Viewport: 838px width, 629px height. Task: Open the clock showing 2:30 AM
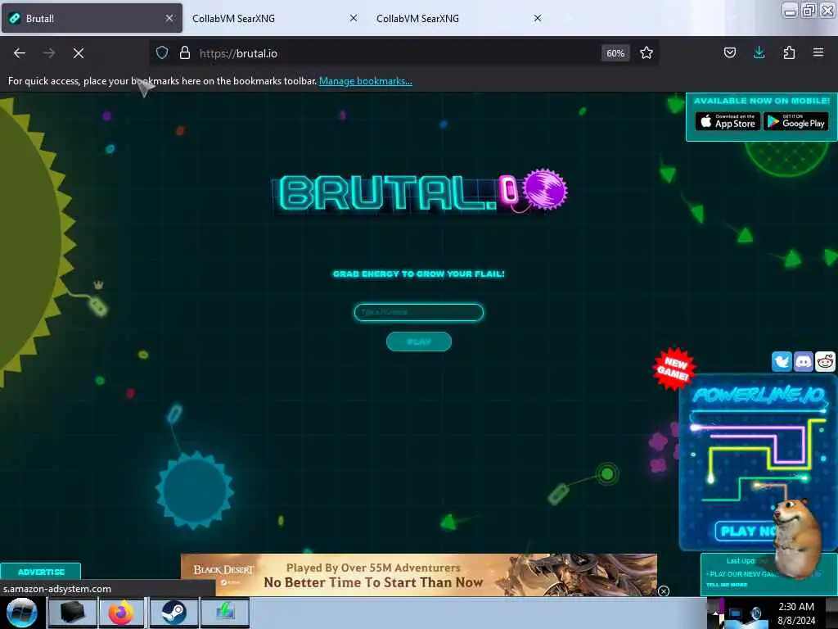coord(796,613)
